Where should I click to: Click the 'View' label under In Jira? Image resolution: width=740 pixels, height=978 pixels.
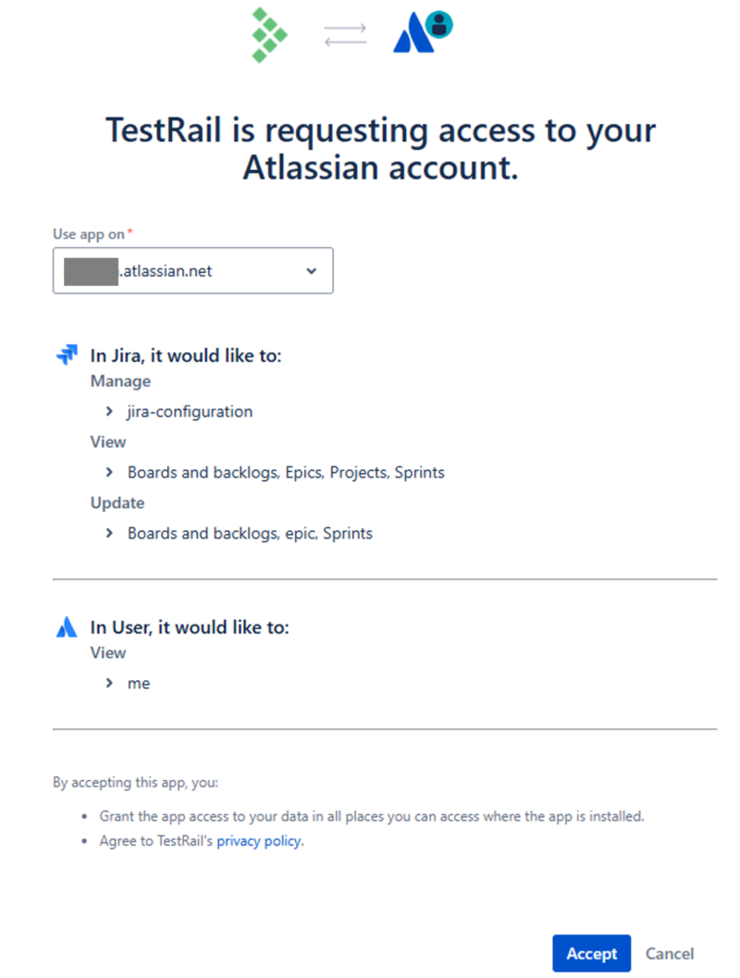coord(107,441)
